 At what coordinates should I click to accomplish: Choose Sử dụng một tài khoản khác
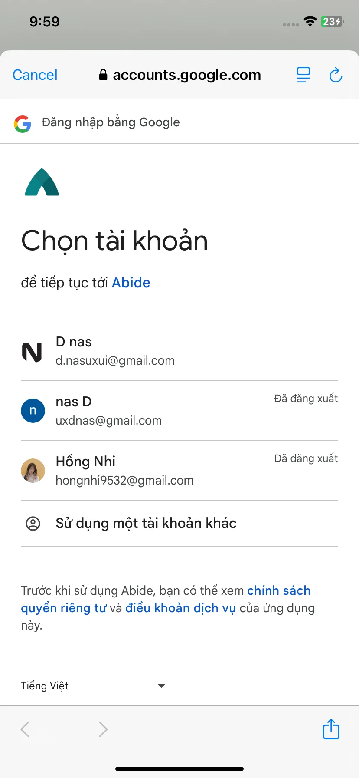coord(179,524)
